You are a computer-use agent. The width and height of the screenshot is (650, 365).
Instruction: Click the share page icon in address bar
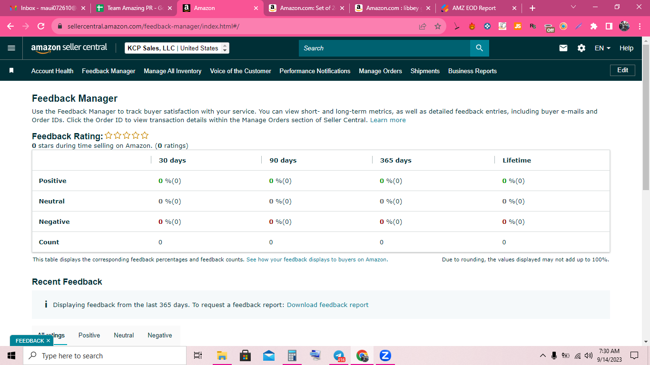click(423, 26)
